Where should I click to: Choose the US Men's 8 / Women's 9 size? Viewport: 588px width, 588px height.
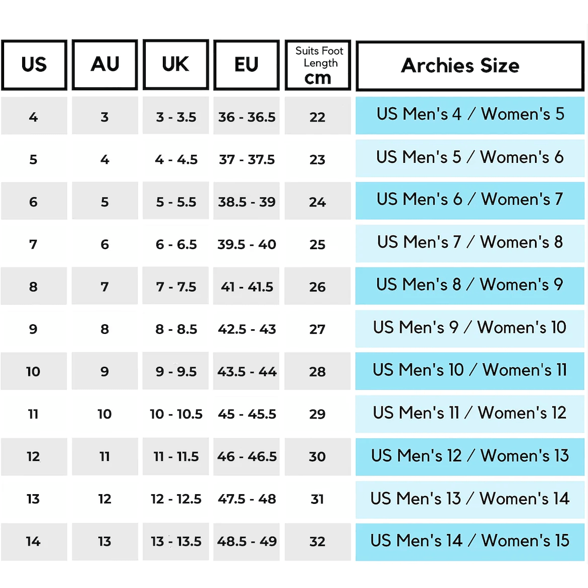(470, 285)
